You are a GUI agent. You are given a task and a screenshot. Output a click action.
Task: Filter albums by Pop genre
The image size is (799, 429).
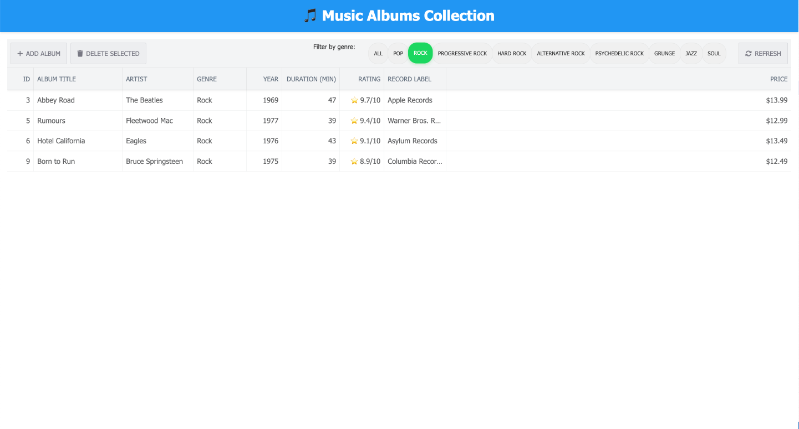point(398,54)
